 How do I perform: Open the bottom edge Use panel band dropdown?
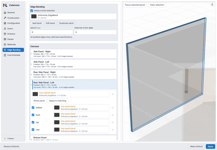click(81, 108)
